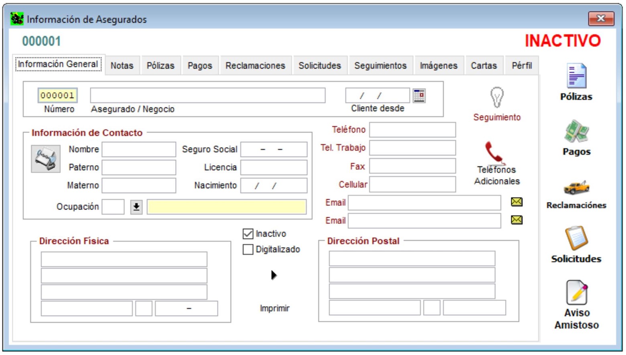Click the Cliente desde date field

(x=378, y=95)
